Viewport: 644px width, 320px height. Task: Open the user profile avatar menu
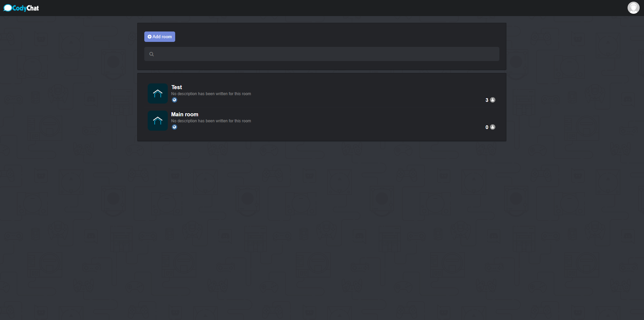tap(633, 8)
